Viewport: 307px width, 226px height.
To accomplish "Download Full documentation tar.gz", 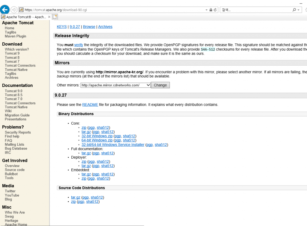I will point(86,153).
